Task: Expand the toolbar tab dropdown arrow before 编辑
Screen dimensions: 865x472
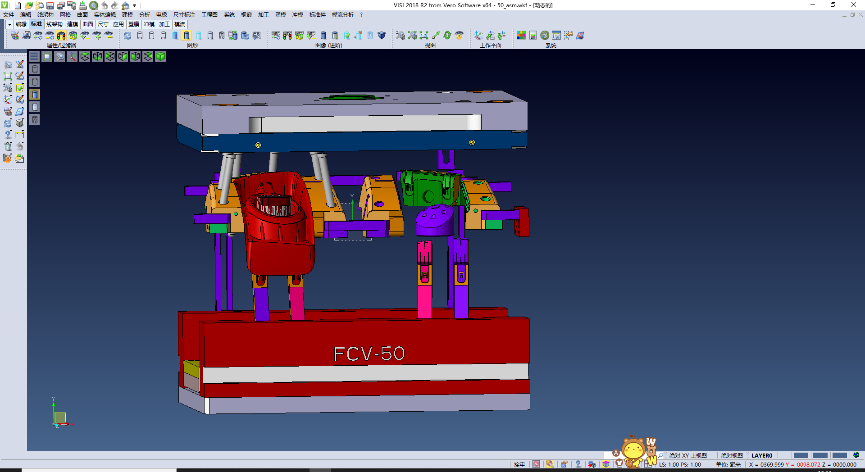Action: [9, 24]
